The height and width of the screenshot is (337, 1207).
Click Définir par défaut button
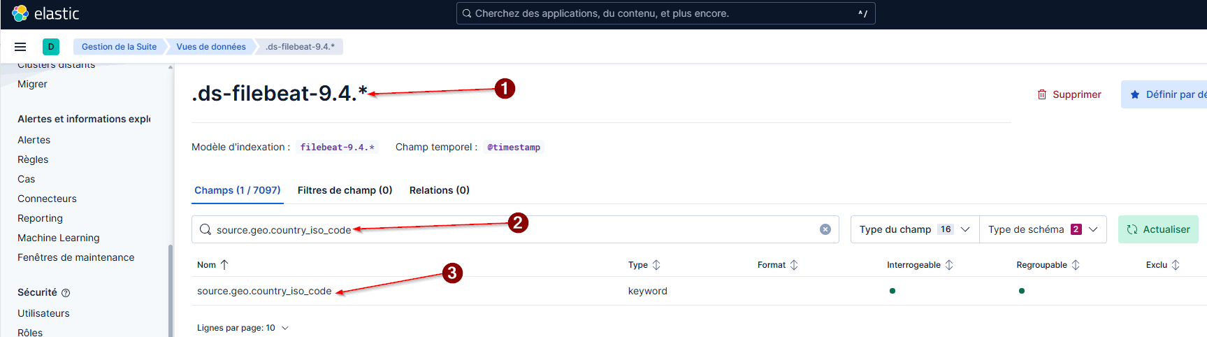point(1164,94)
